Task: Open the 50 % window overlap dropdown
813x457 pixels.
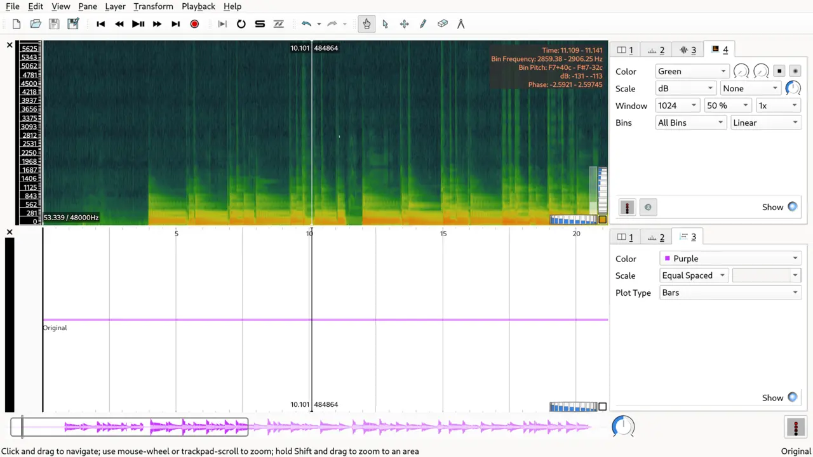Action: (728, 106)
